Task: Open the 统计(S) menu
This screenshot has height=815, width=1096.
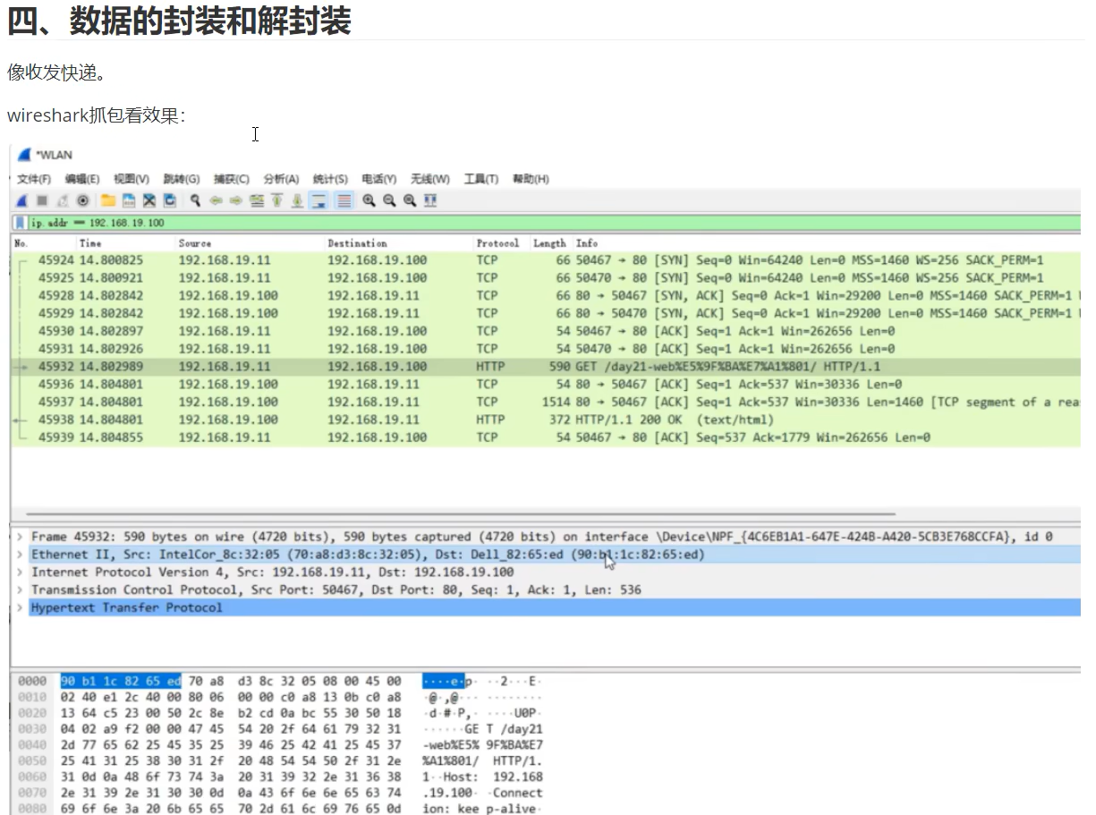Action: (330, 179)
